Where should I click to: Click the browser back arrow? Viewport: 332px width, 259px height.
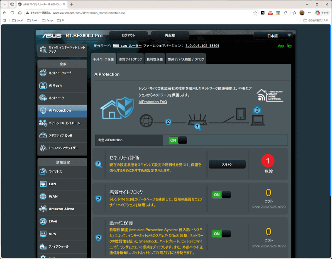coord(5,13)
